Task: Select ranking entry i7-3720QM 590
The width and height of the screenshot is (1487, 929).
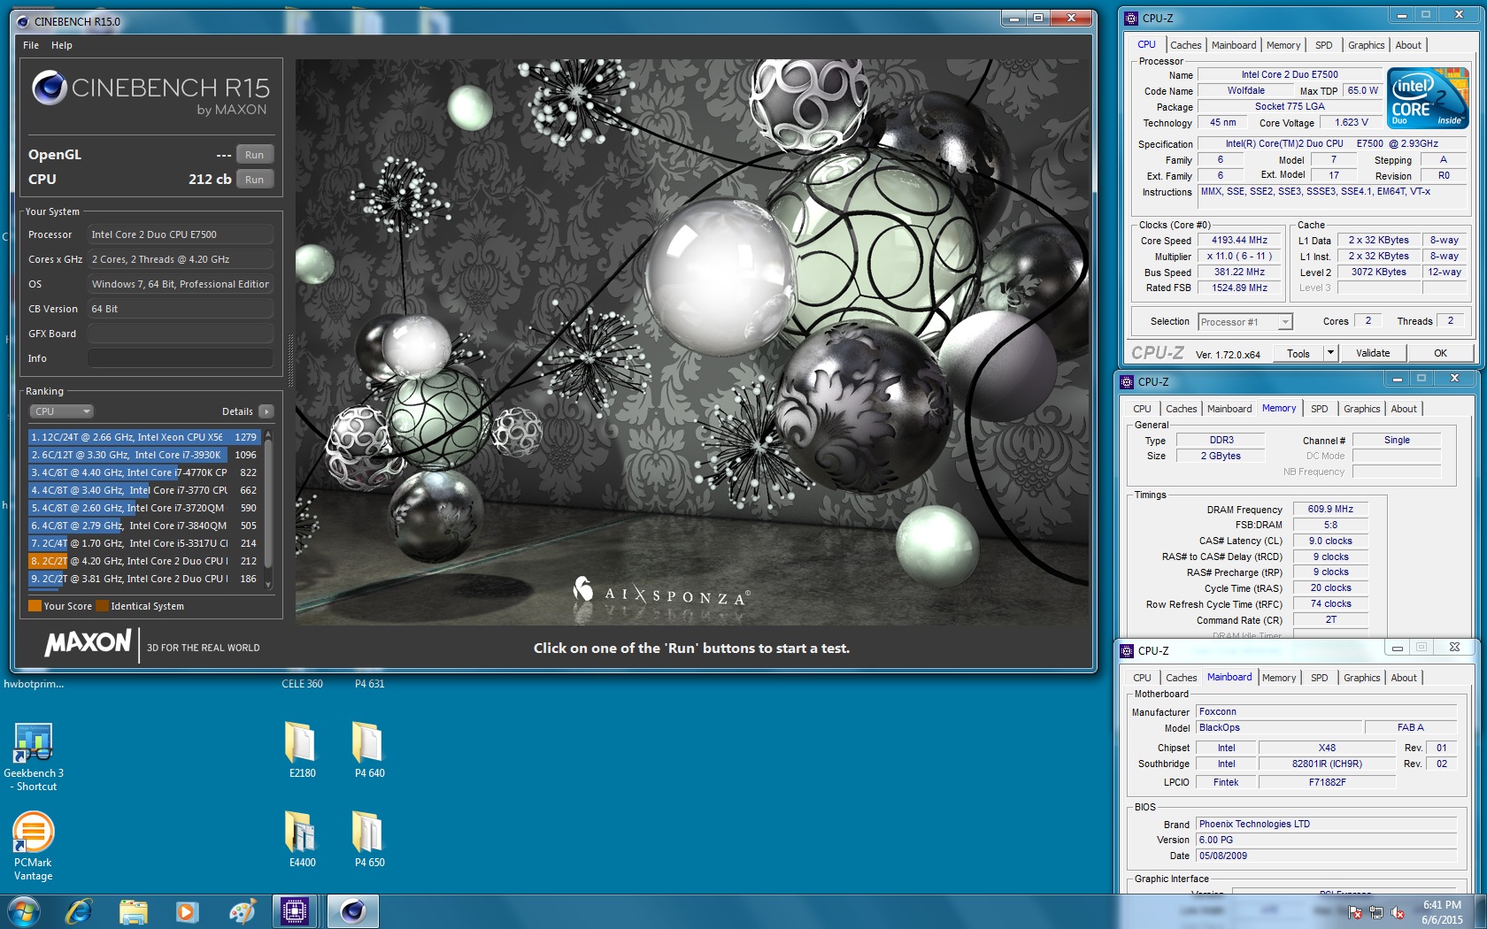Action: (143, 508)
